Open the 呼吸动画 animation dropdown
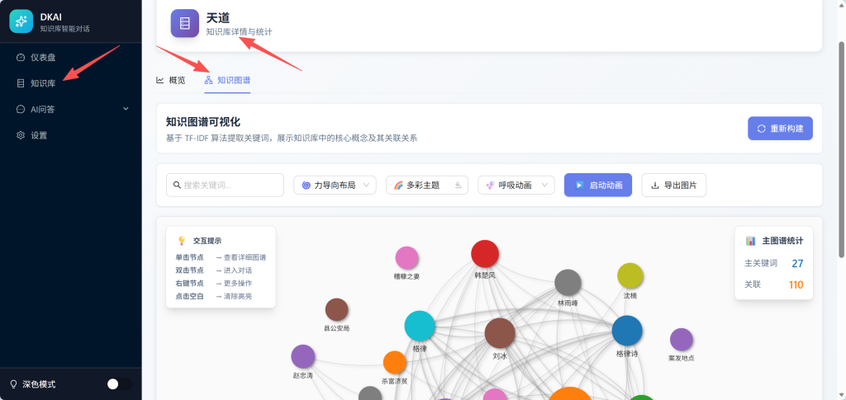This screenshot has height=400, width=846. pos(516,186)
